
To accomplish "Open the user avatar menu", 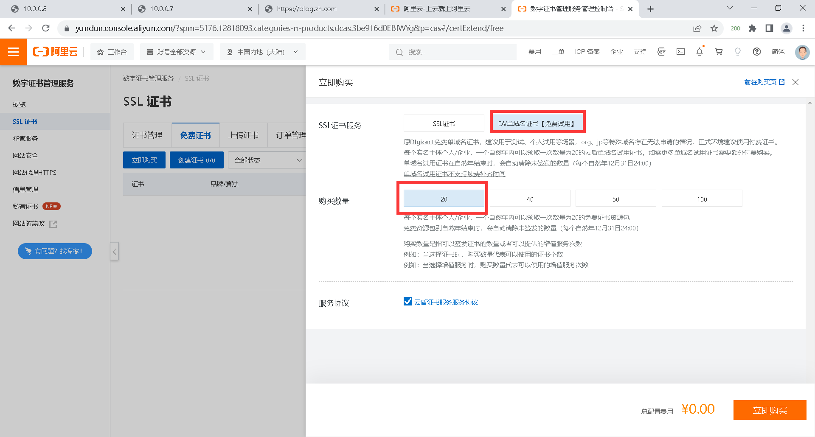I will click(802, 52).
